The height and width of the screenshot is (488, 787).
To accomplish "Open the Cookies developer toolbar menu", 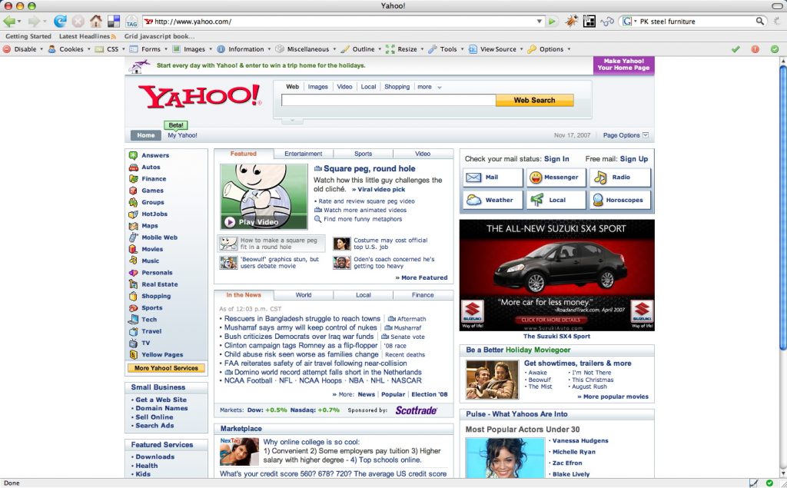I will coord(69,49).
